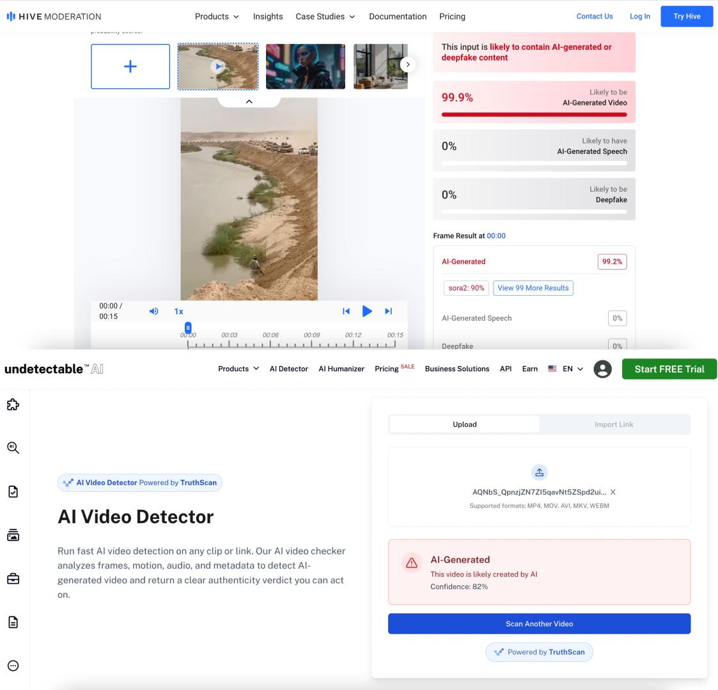Click the Start FREE Trial button
Viewport: 718px width, 690px height.
click(x=669, y=369)
